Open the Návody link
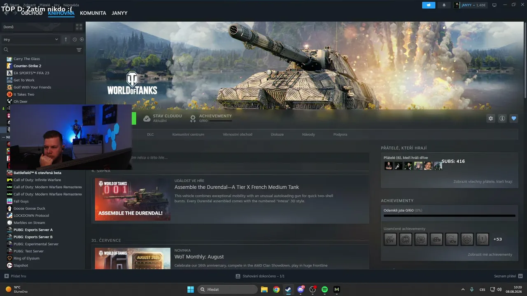527x296 pixels. [308, 134]
